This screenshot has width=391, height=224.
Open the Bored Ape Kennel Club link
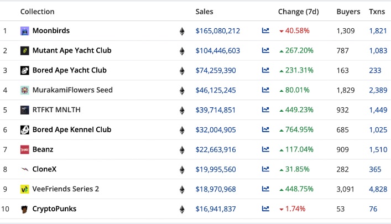(x=72, y=129)
